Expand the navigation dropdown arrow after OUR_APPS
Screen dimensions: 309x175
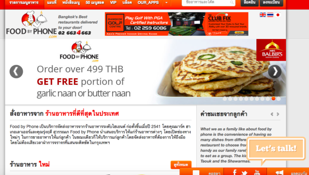[166, 3]
